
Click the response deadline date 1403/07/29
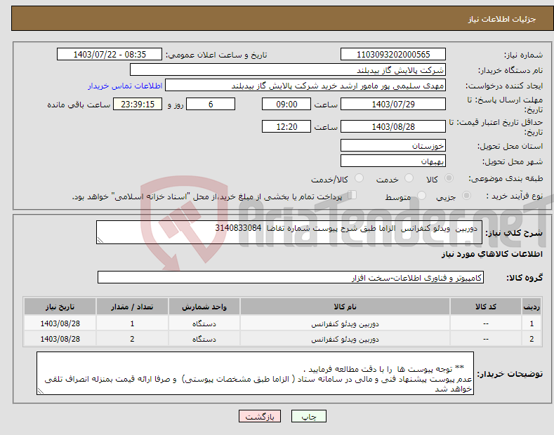[393, 104]
